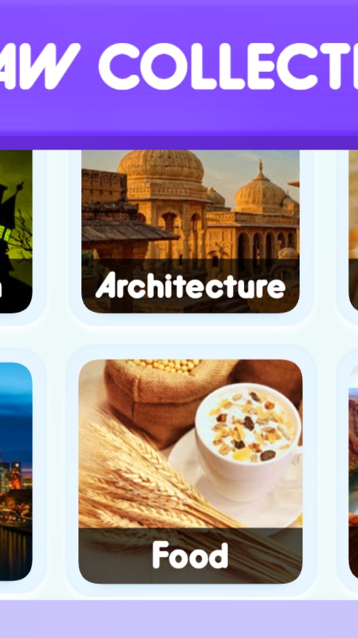Click water reflections in city skyline card
Viewport: 358px width, 638px height.
[x=16, y=549]
